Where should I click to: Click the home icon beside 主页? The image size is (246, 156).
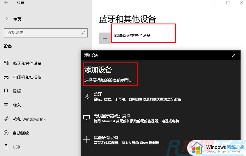point(6,19)
